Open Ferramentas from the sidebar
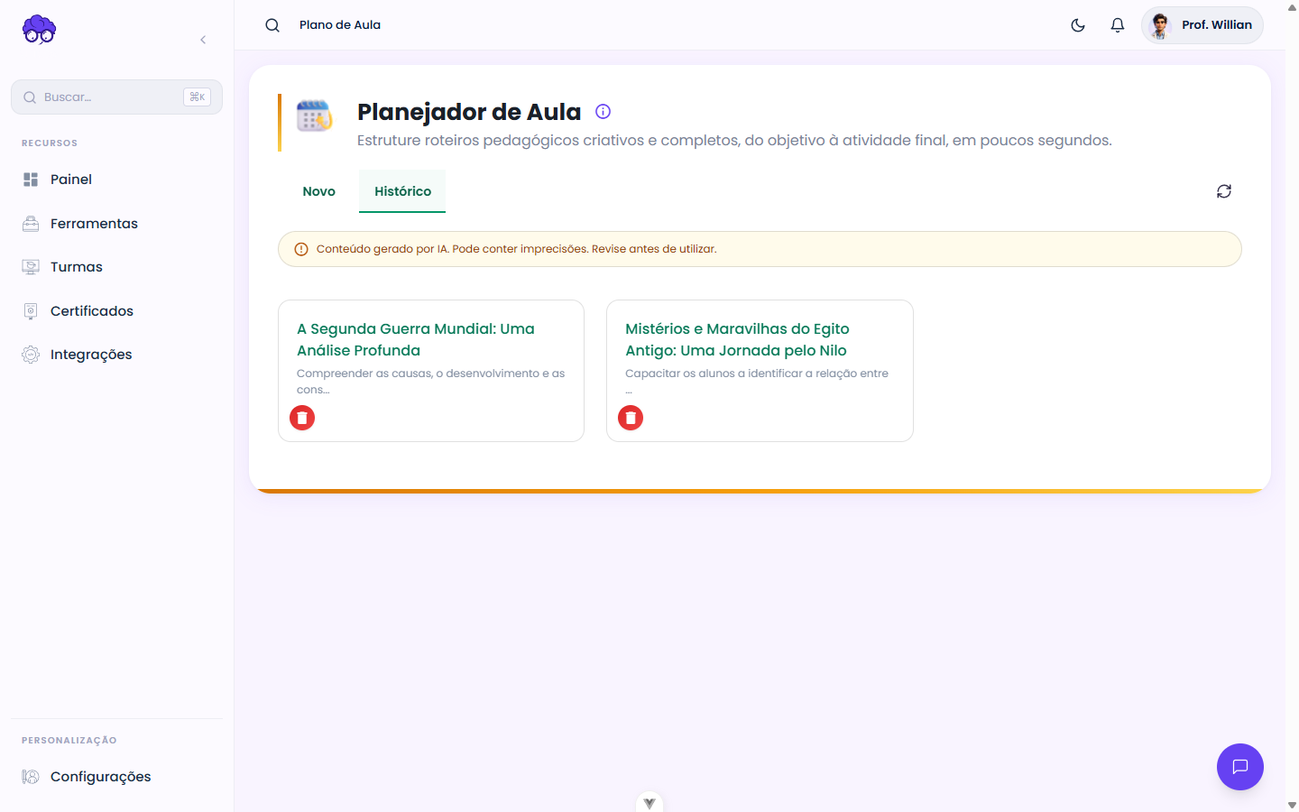This screenshot has width=1299, height=812. coord(116,224)
